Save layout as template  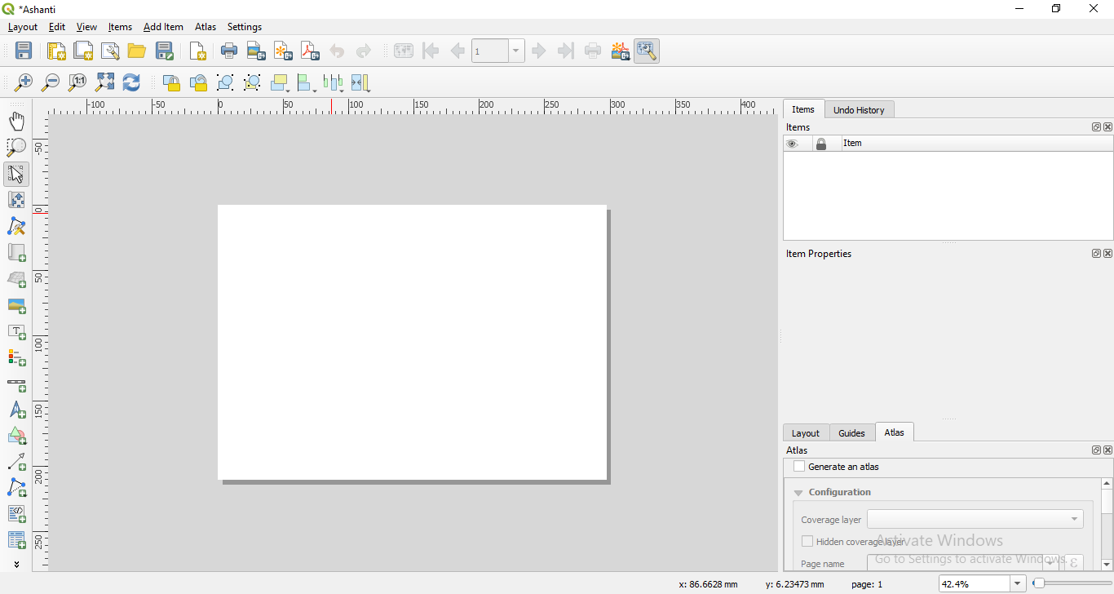[165, 51]
